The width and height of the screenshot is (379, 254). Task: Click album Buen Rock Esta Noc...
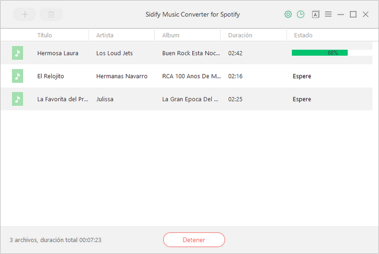(x=191, y=53)
